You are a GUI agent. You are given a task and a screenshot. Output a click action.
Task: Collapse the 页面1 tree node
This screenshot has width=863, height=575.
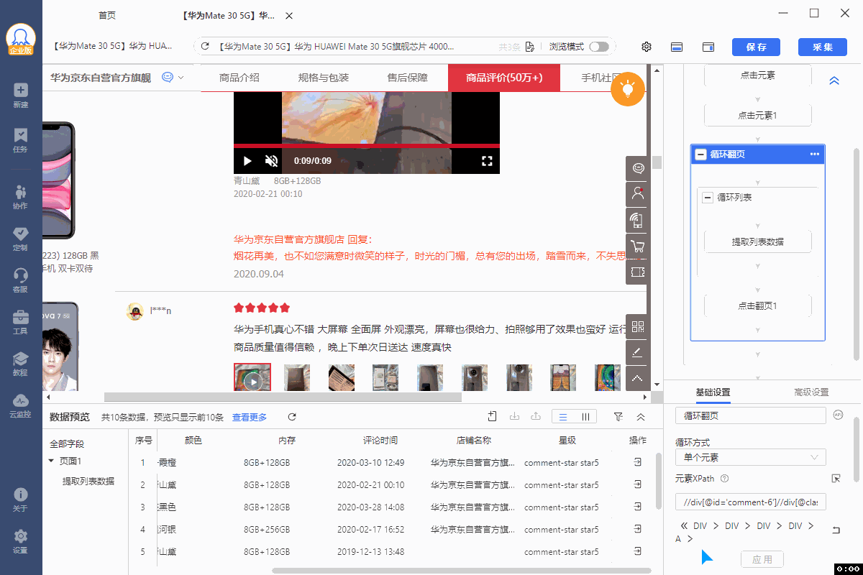51,461
